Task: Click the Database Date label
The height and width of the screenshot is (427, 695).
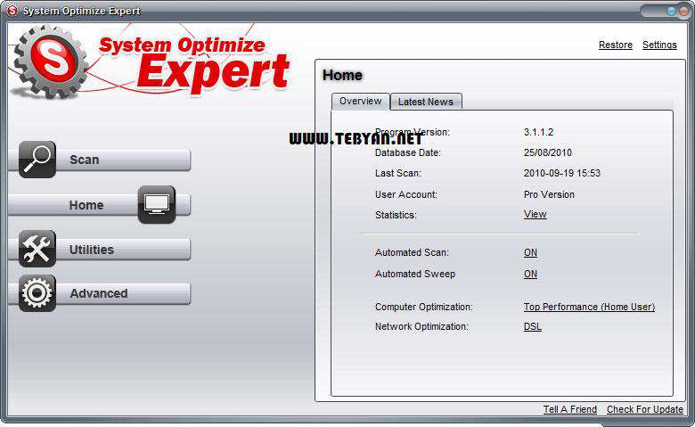Action: pyautogui.click(x=408, y=152)
